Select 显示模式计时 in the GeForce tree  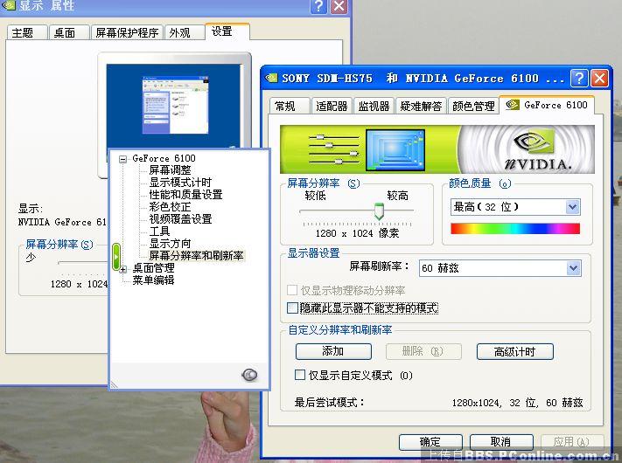[180, 183]
